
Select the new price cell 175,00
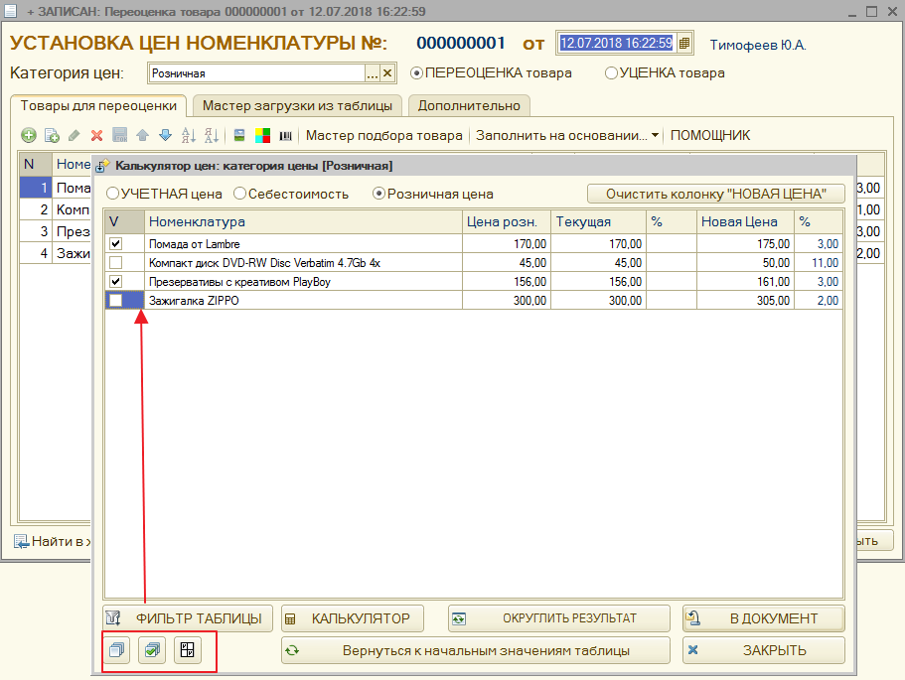coord(745,244)
